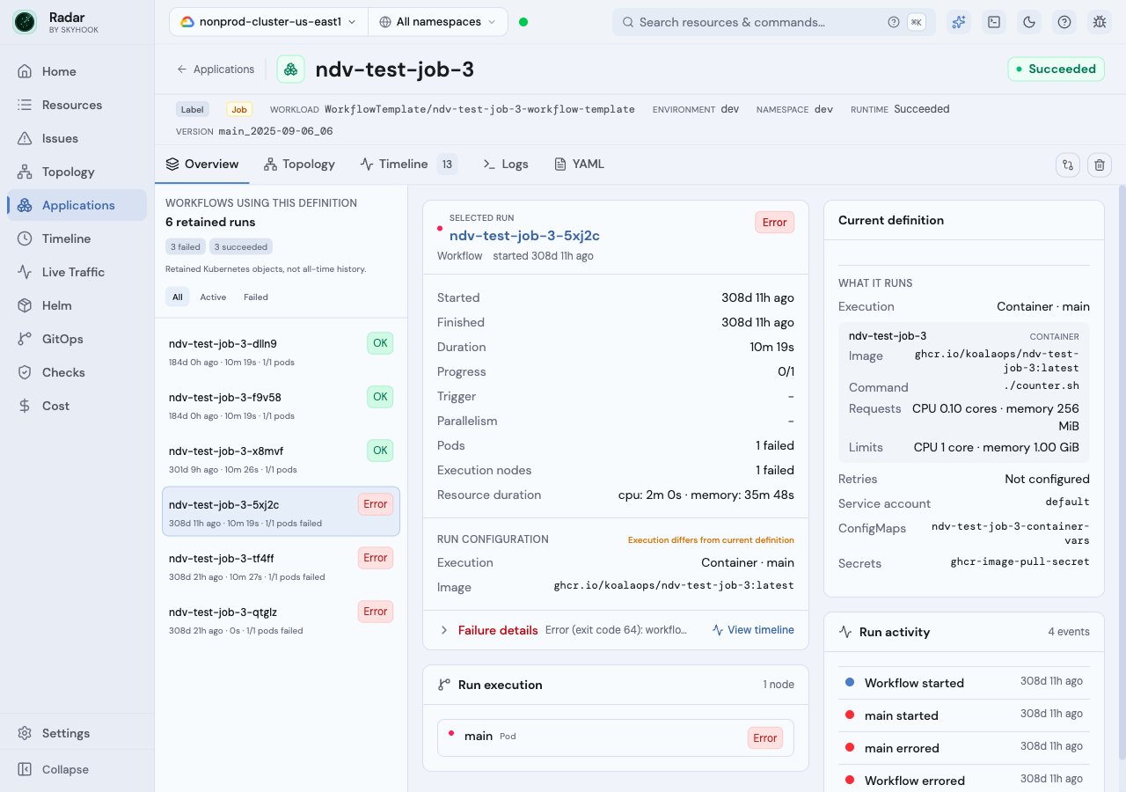Open Settings from sidebar

tap(77, 733)
